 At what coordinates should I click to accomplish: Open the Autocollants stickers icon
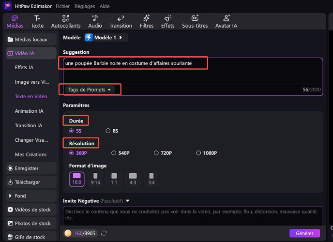66,18
